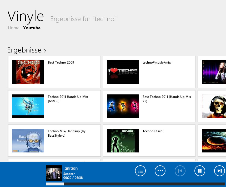
Task: Click the Techno 2011 Hands Up Mix thumbnail
Action: [x=28, y=106]
